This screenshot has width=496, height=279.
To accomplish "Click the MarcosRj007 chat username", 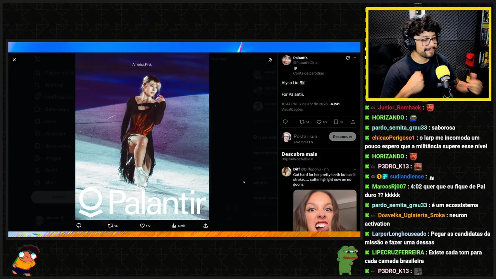I will coord(389,186).
